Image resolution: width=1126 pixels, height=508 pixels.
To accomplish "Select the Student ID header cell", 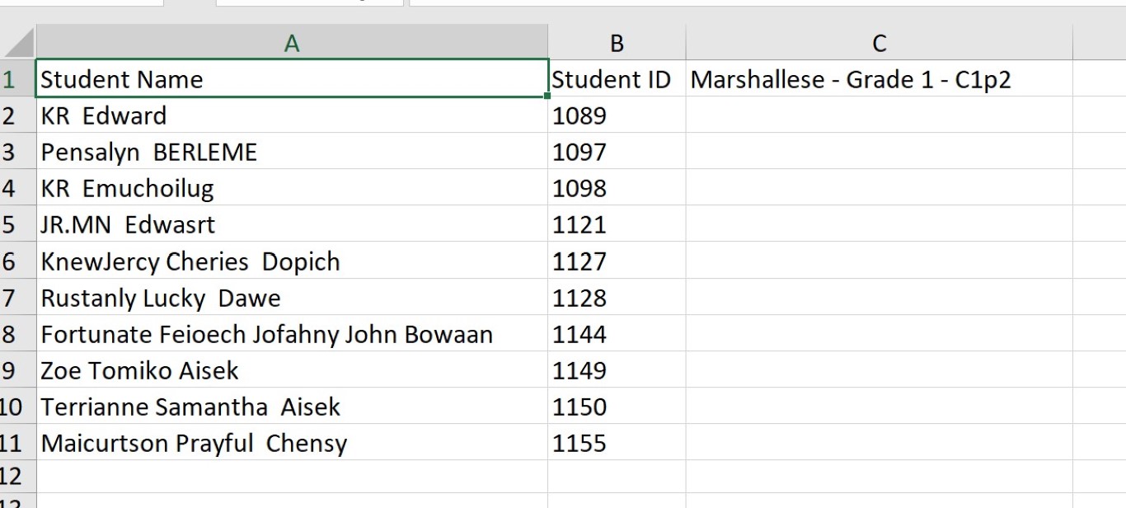I will click(x=616, y=80).
